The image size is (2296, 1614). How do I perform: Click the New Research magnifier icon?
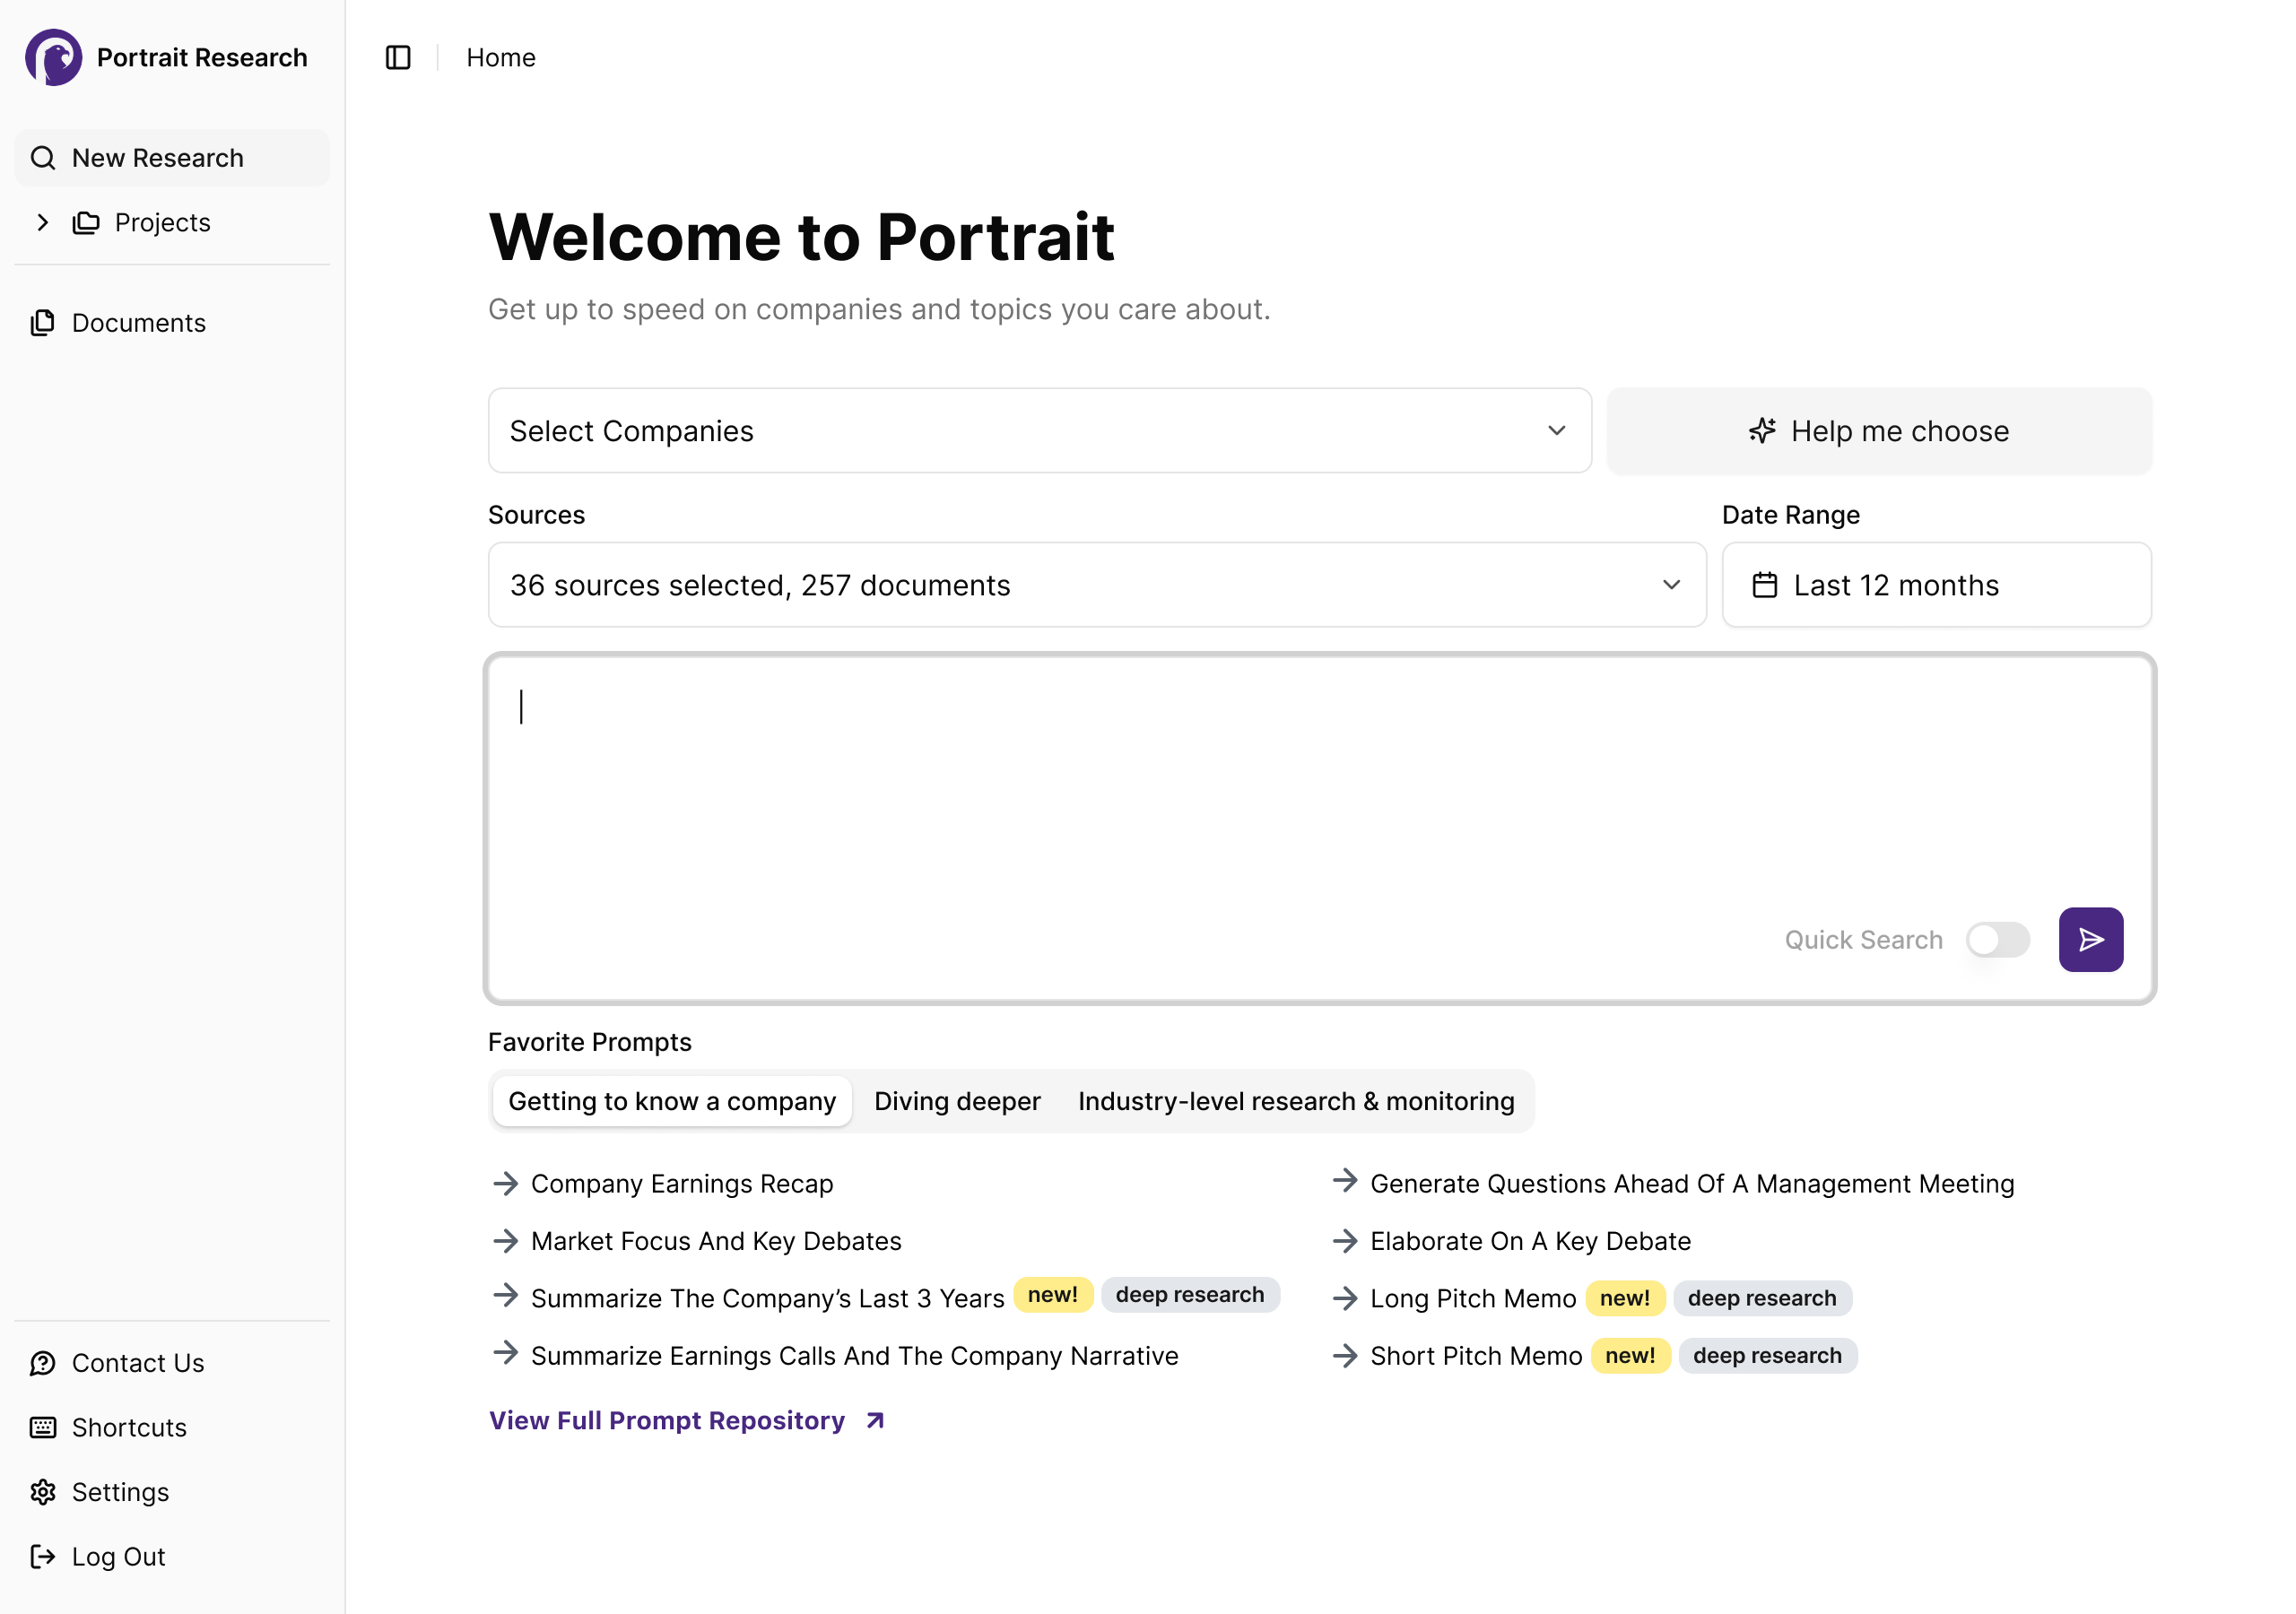coord(43,158)
